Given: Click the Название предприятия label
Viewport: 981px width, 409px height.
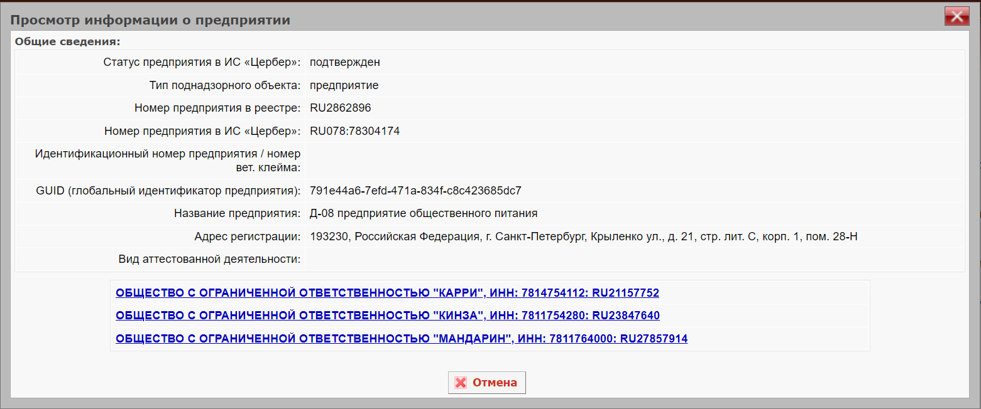Looking at the screenshot, I should point(237,213).
